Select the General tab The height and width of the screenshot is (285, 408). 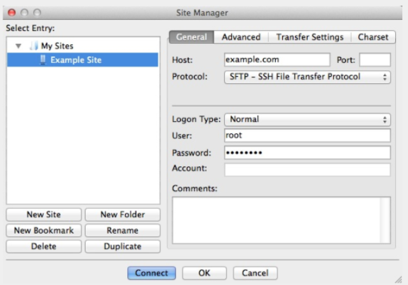(x=191, y=37)
